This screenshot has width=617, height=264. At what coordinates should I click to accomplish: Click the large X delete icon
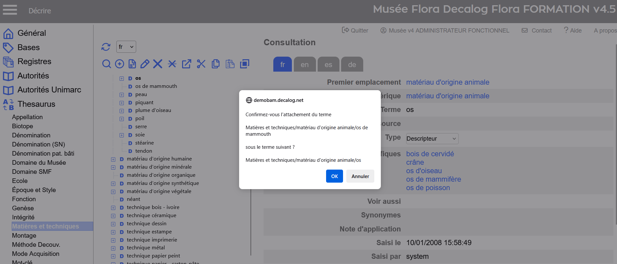click(158, 64)
